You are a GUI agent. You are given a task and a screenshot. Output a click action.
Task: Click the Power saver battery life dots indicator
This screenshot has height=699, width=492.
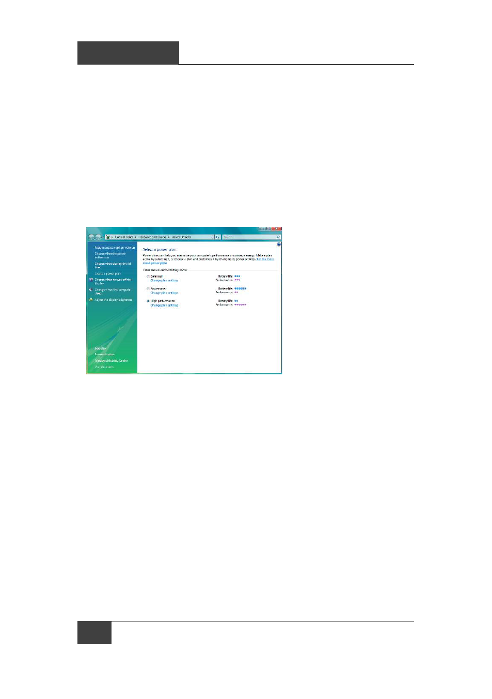[x=240, y=288]
